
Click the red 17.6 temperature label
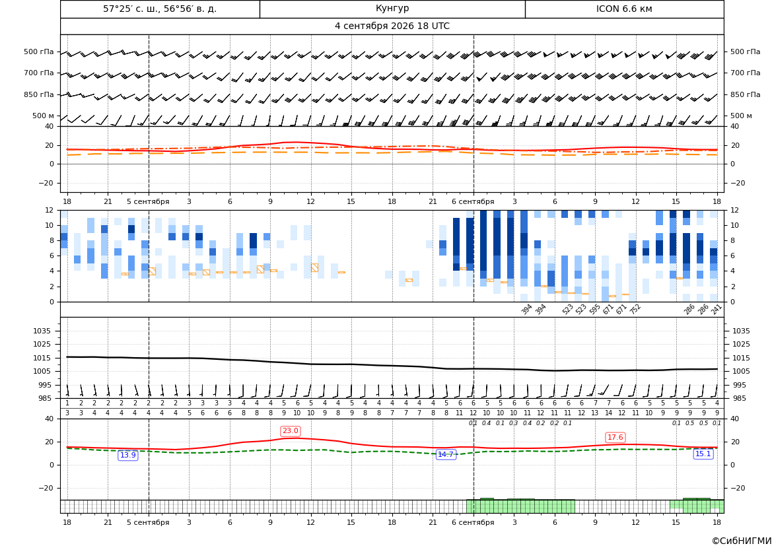tap(615, 437)
